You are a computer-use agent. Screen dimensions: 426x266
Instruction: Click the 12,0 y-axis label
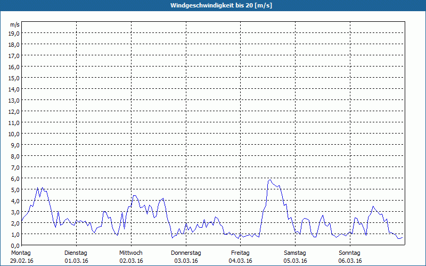[14, 112]
